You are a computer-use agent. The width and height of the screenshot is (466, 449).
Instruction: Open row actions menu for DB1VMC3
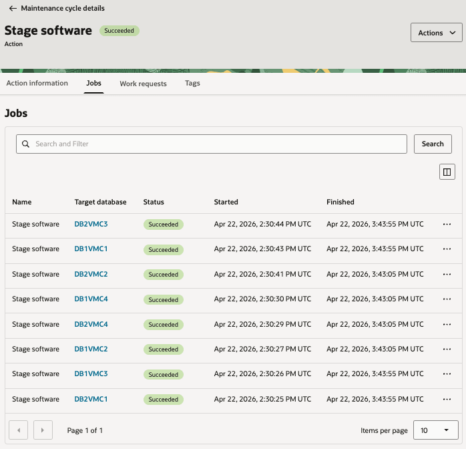pyautogui.click(x=447, y=373)
